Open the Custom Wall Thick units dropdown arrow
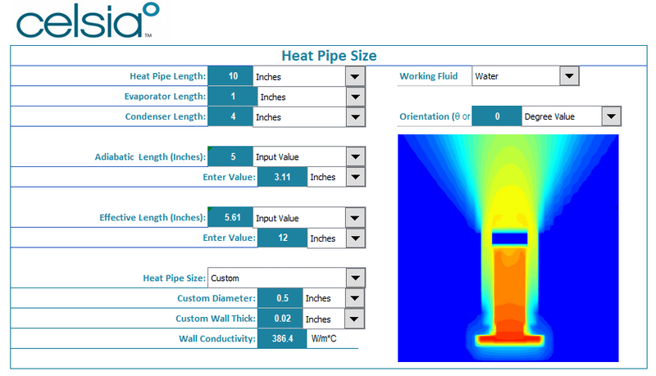The image size is (656, 376). [x=354, y=319]
